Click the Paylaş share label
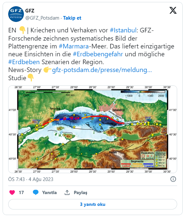 tap(81, 193)
